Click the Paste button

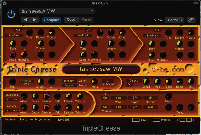[86, 20]
